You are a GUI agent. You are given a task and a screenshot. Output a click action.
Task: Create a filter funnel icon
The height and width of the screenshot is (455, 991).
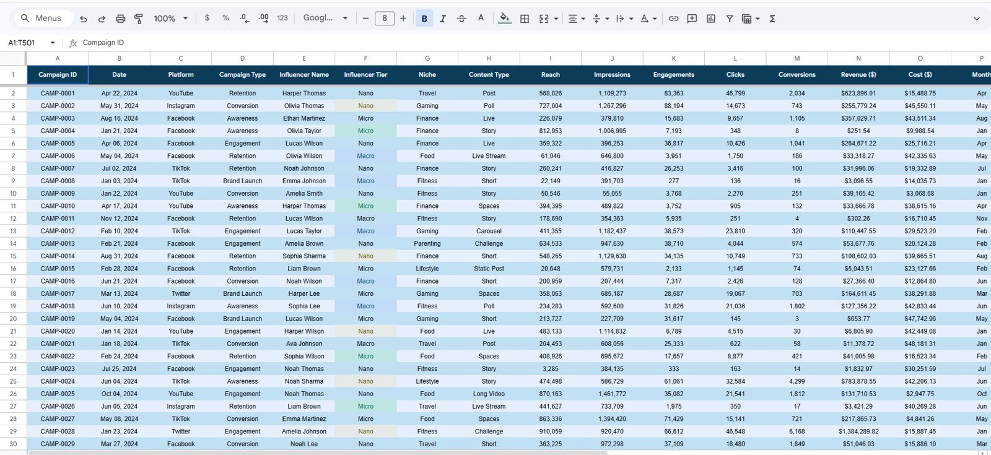730,19
